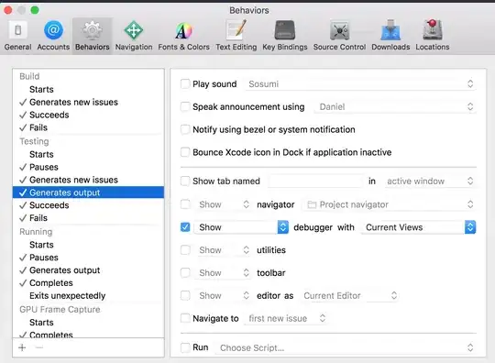Select Build Starts behavior
Screen dimensions: 495x363
tap(88, 89)
